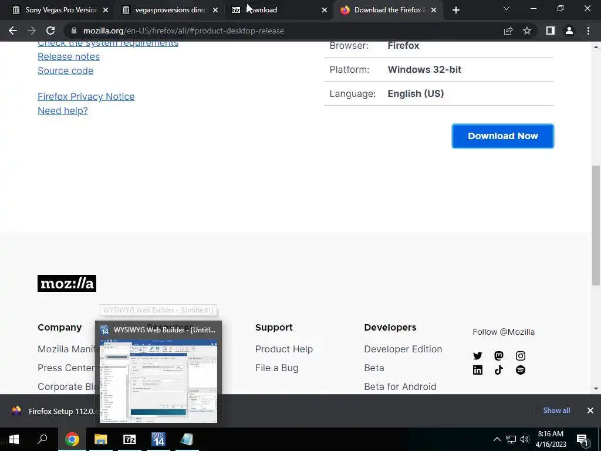601x451 pixels.
Task: Bookmark this page with star icon
Action: pyautogui.click(x=527, y=31)
